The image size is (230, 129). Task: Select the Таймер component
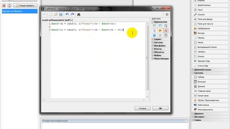210,77
